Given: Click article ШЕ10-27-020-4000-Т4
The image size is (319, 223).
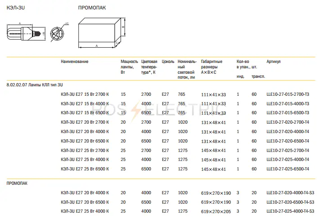Looking at the screenshot, I should click(x=288, y=132).
